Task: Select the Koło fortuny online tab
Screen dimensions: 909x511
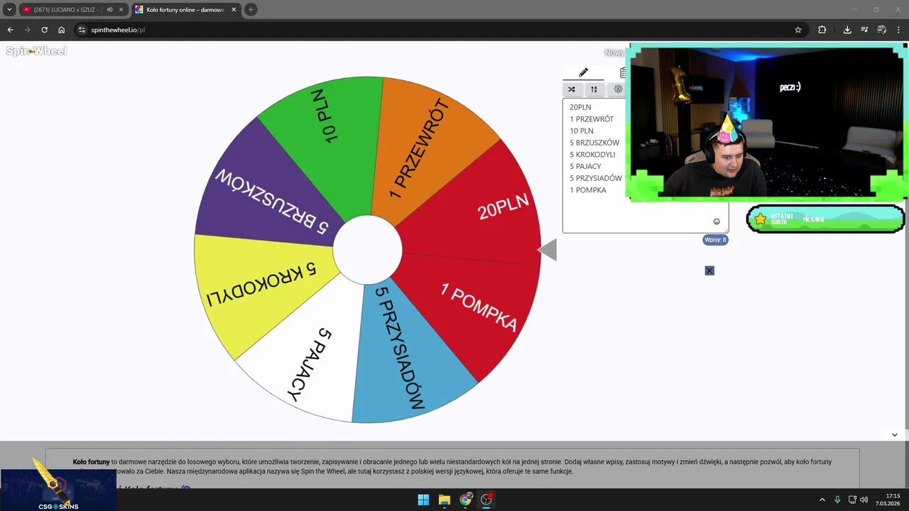Action: [x=185, y=10]
